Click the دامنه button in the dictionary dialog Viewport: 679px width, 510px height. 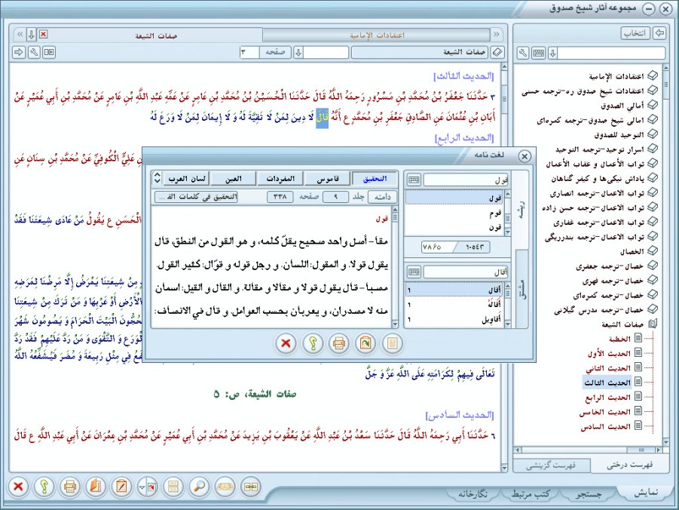[x=382, y=197]
